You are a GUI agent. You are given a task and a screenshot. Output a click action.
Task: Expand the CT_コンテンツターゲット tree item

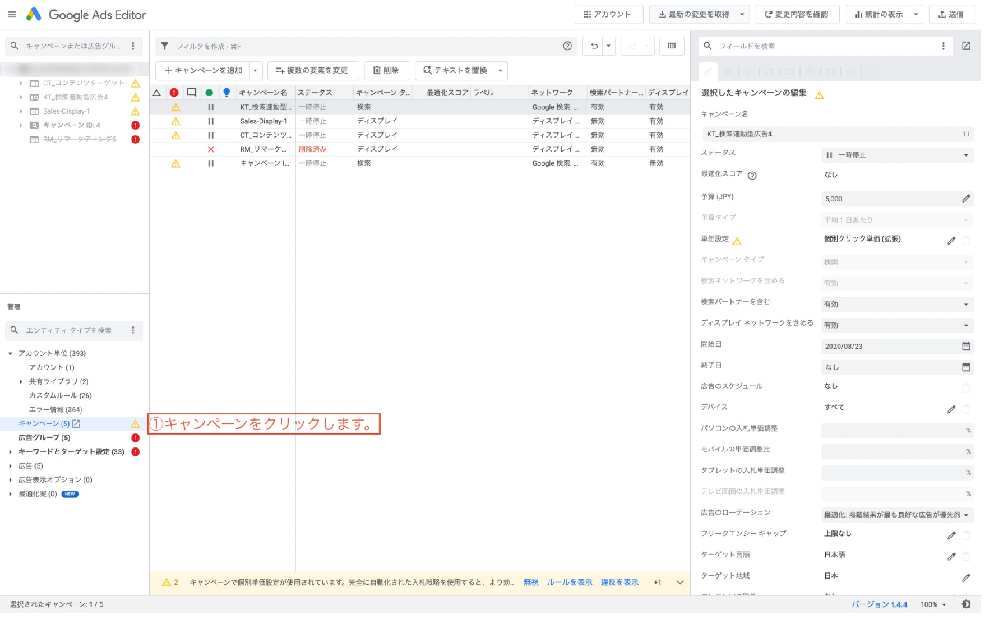coord(21,83)
